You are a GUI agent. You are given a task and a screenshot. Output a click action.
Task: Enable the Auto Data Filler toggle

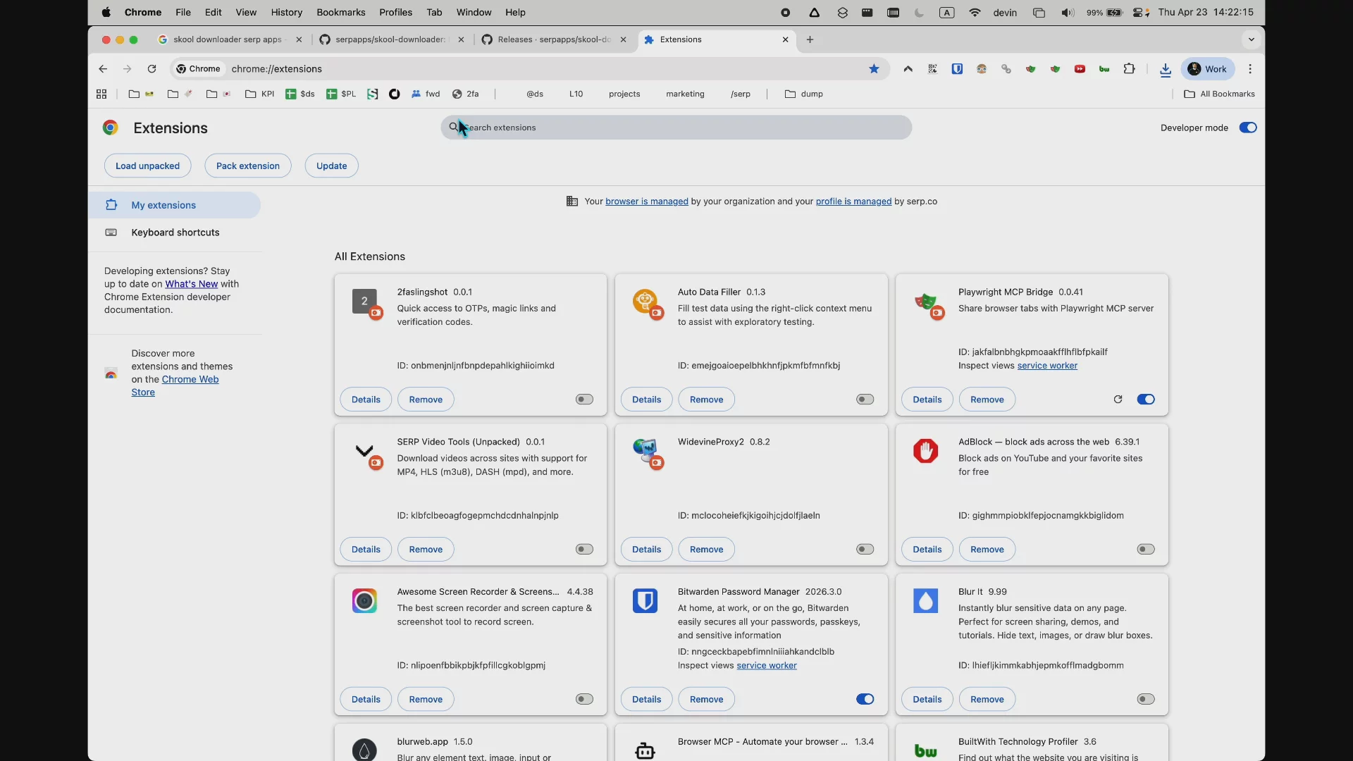[865, 400]
